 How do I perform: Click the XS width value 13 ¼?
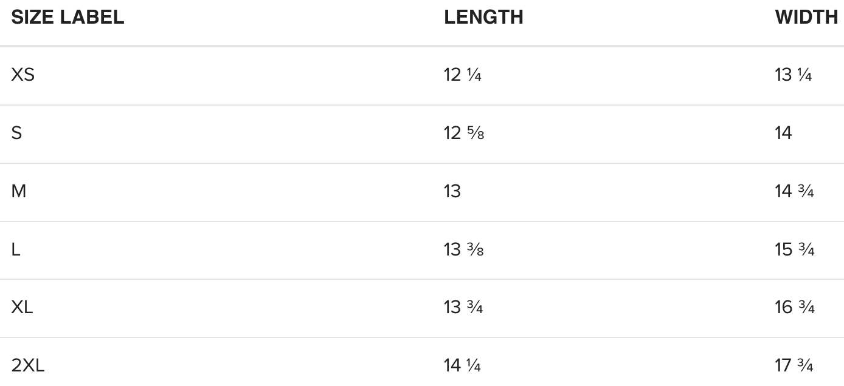click(794, 75)
